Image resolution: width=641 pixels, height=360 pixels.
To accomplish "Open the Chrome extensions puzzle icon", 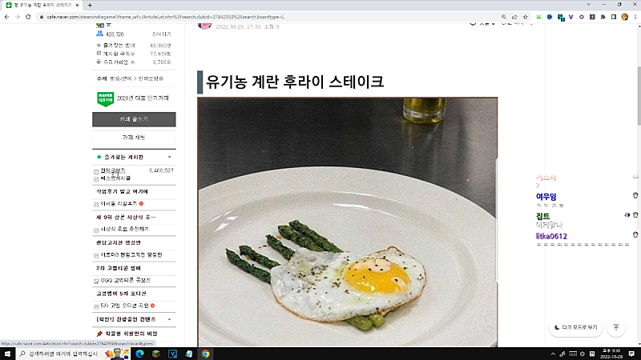I will (603, 17).
